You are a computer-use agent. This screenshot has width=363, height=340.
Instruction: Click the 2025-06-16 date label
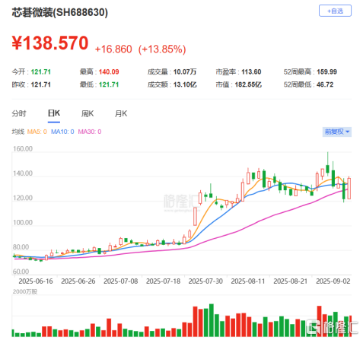click(x=36, y=281)
